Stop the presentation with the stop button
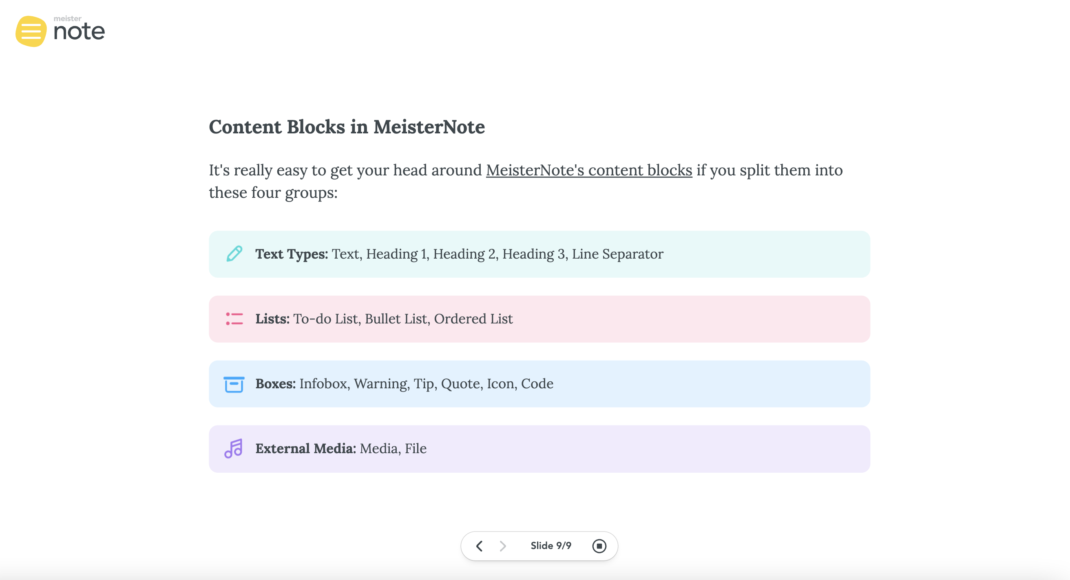This screenshot has width=1070, height=580. (599, 546)
